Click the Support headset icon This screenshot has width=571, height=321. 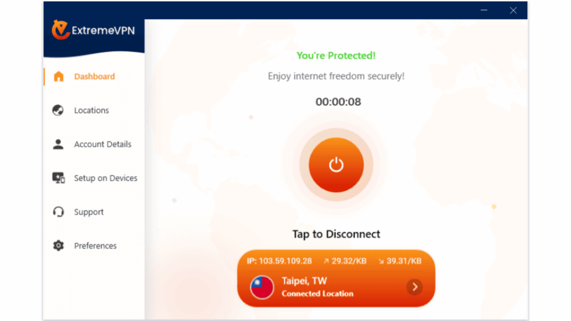click(58, 212)
